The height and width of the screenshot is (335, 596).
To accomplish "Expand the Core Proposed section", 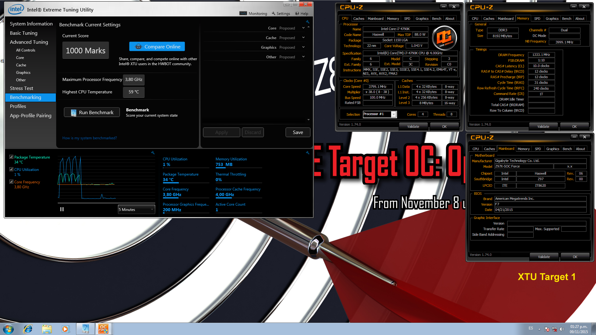I will click(x=303, y=28).
